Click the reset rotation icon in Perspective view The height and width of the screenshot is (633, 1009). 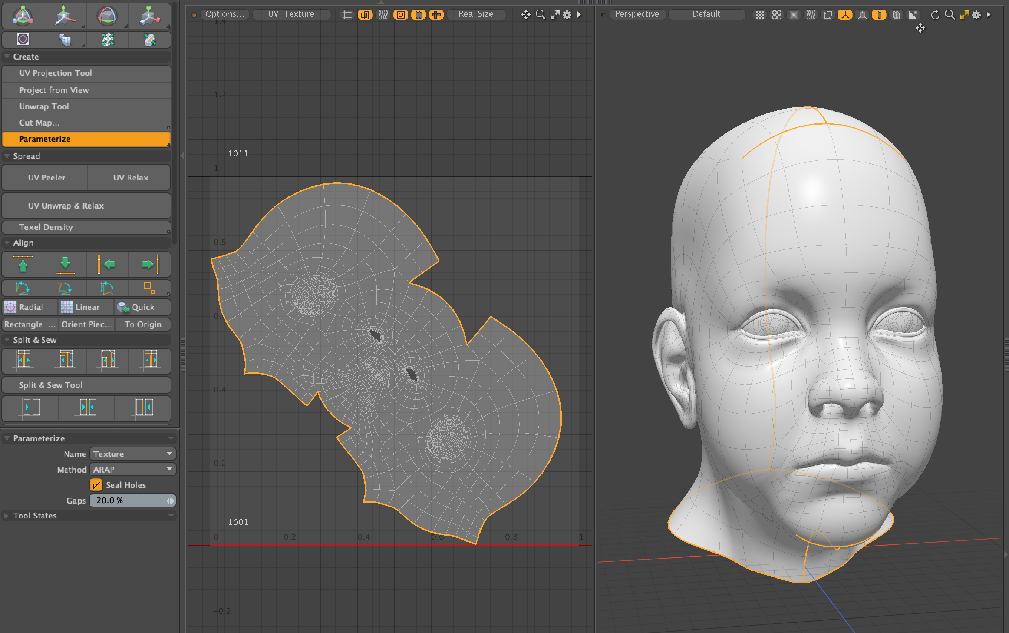tap(934, 15)
